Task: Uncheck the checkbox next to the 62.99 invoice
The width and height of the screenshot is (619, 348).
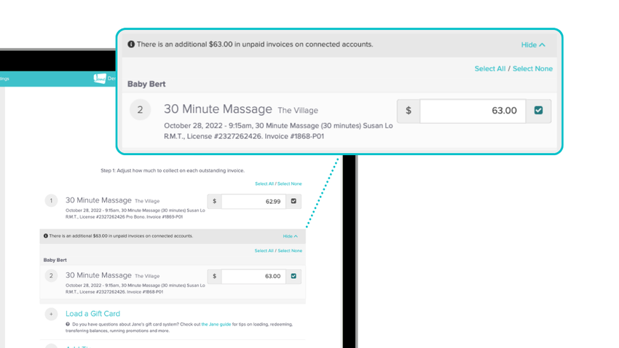Action: [293, 201]
